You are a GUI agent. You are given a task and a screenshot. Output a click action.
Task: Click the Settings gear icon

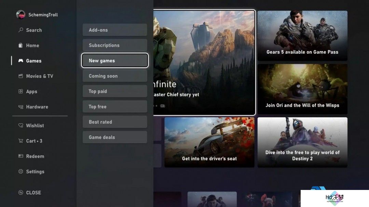(x=21, y=172)
